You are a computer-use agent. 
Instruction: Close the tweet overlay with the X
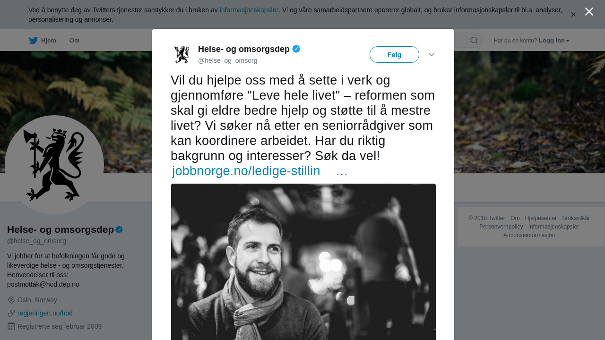coord(589,12)
